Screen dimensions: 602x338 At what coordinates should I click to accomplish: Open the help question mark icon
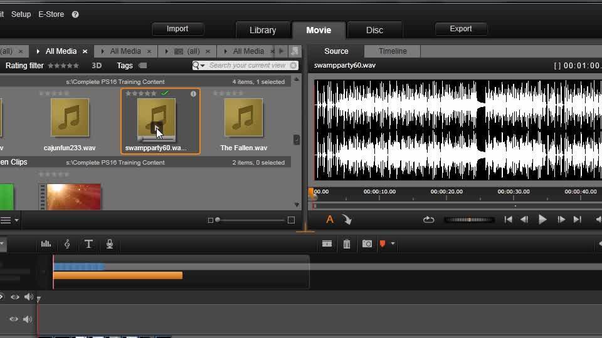75,14
